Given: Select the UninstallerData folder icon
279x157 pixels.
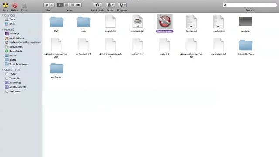Looking at the screenshot, I should pyautogui.click(x=245, y=45).
